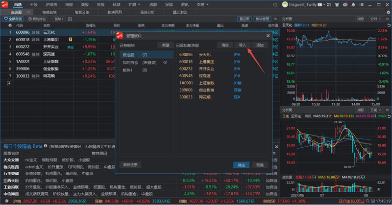
Task: Toggle eye icon next to 我的持仓
Action: point(165,63)
